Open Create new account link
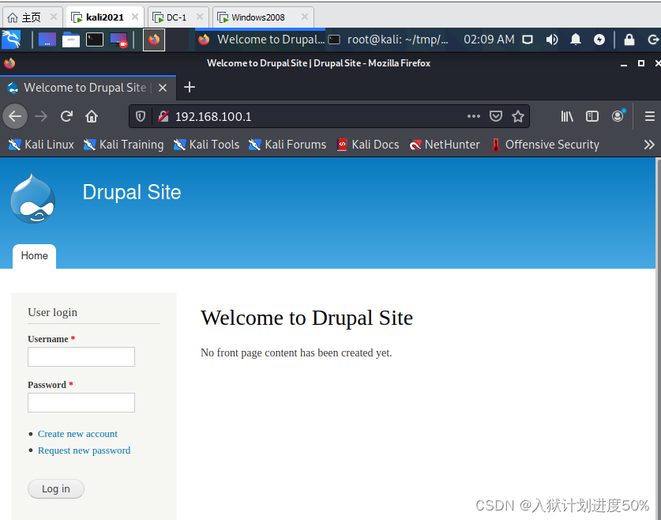Viewport: 661px width, 520px height. coord(77,434)
